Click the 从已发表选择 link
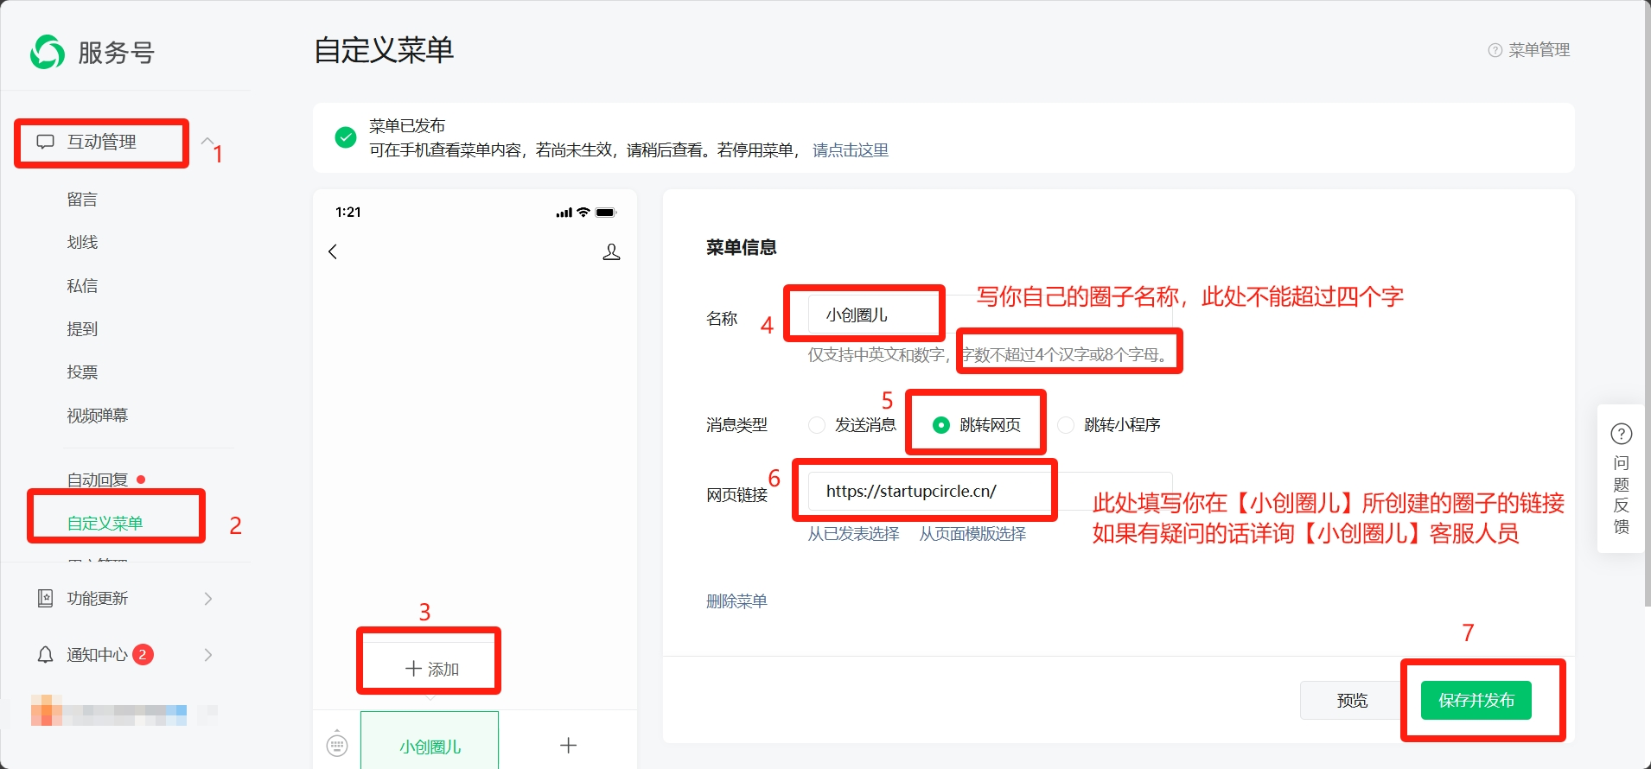Screen dimensions: 1651x769 pyautogui.click(x=853, y=534)
